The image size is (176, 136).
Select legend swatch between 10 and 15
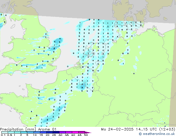pos(37,132)
